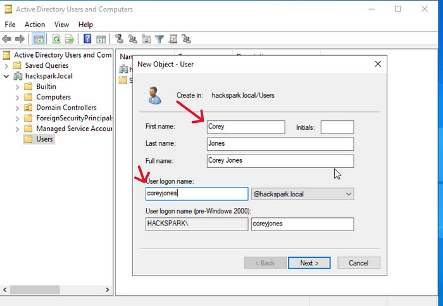Viewport: 443px width, 306px height.
Task: Click the add to group toolbar icon
Action: (186, 39)
